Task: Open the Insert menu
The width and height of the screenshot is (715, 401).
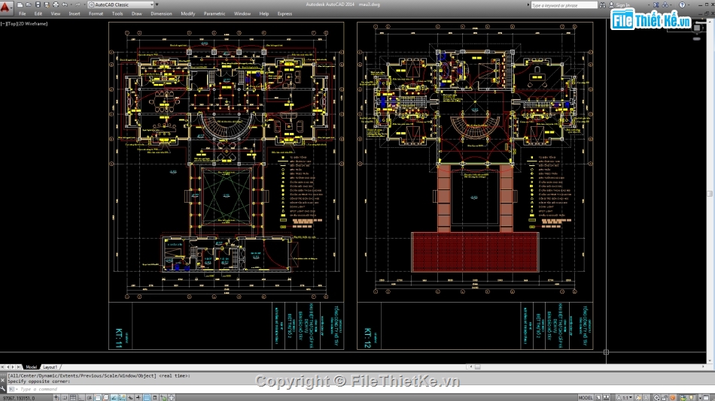Action: pyautogui.click(x=75, y=14)
